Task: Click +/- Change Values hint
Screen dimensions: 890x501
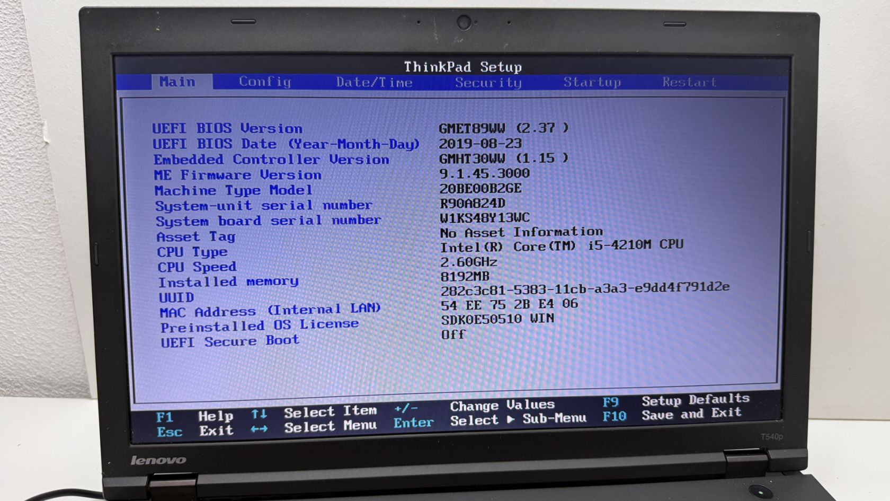Action: [474, 407]
